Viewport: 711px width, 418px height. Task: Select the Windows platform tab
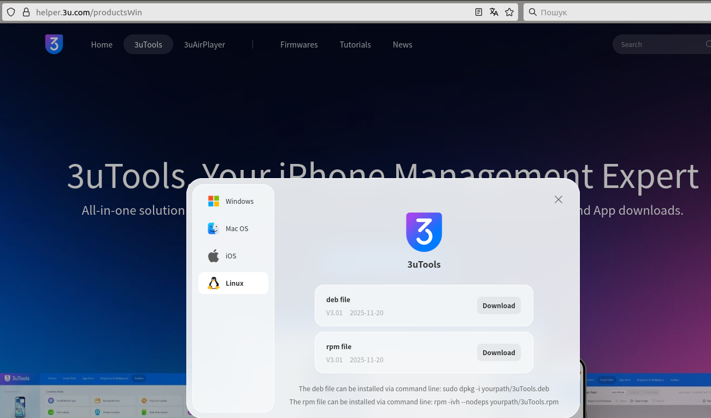[233, 201]
